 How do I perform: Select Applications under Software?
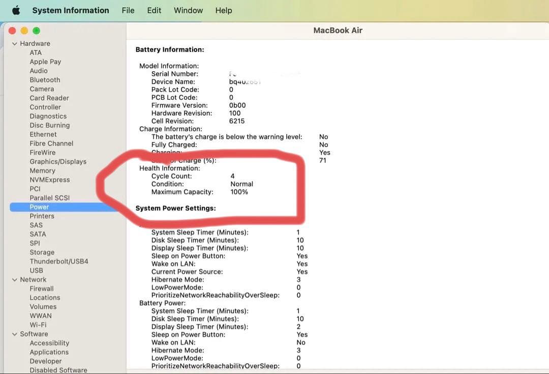point(49,352)
